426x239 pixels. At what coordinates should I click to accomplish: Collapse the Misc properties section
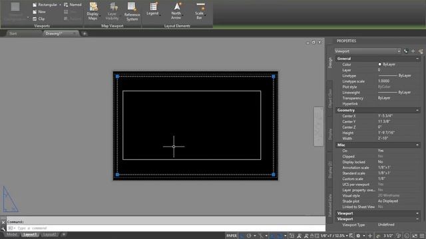(x=417, y=145)
